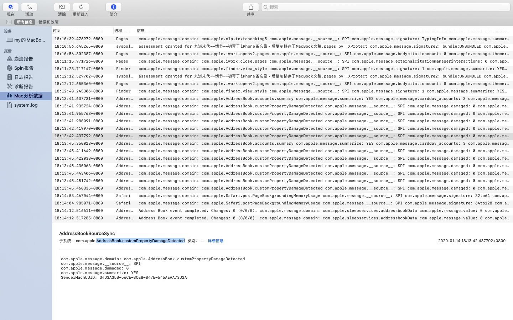
Task: Select accounts.summary row at 18:13:45.350018
Action: click(283, 143)
